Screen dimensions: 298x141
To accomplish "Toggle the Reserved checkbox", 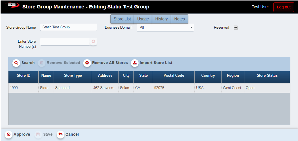I will [236, 28].
